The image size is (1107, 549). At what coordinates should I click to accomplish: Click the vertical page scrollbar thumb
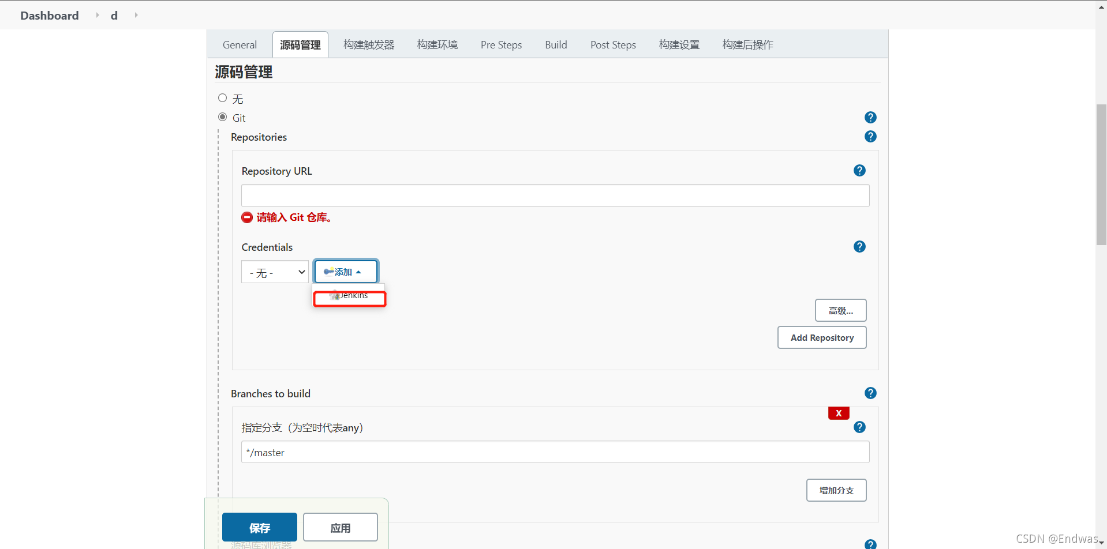pos(1101,175)
